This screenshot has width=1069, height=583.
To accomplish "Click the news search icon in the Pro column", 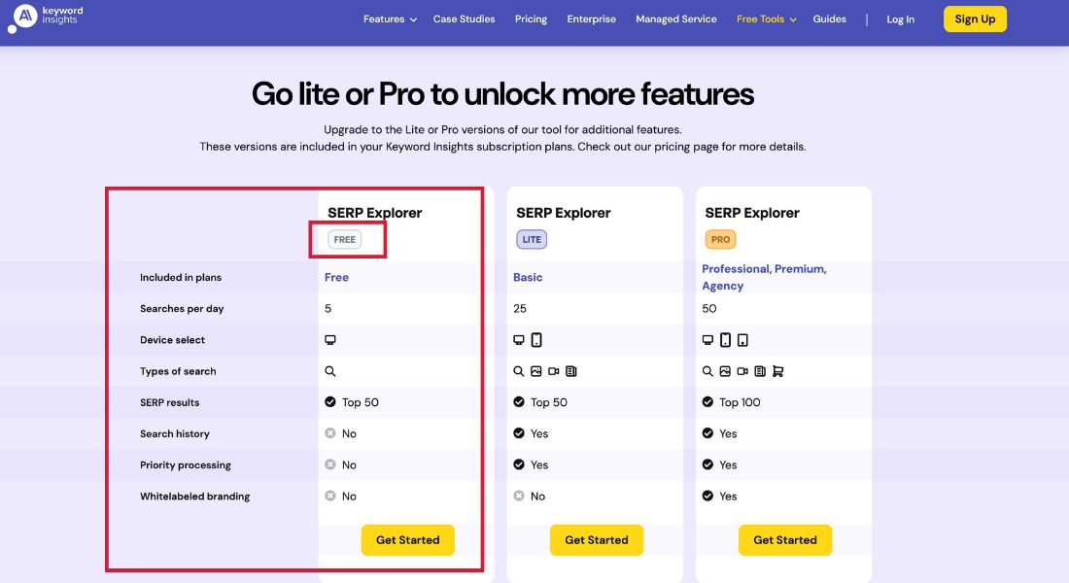I will pyautogui.click(x=760, y=371).
